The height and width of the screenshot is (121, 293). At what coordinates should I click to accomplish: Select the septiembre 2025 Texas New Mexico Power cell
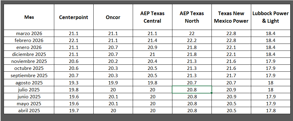231,75
